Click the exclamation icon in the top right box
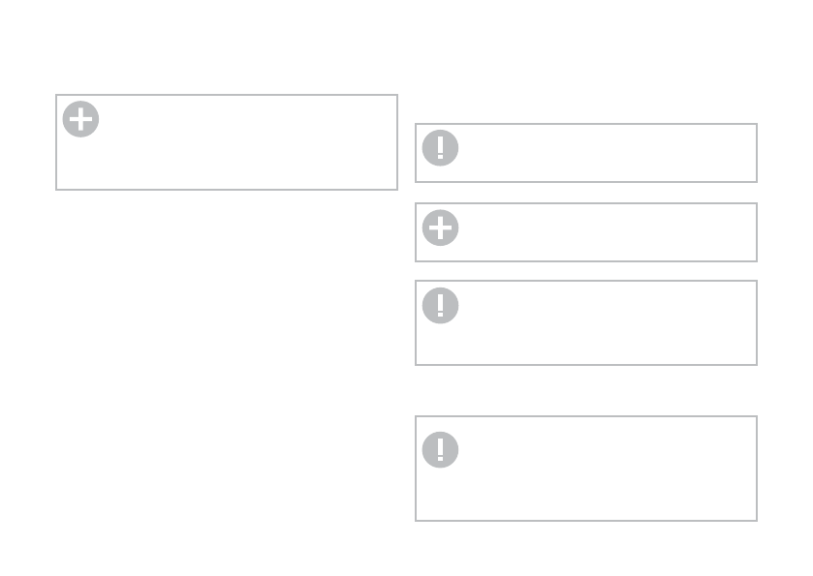The height and width of the screenshot is (576, 813). (x=440, y=148)
